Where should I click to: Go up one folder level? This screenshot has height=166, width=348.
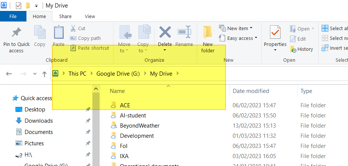(x=44, y=74)
